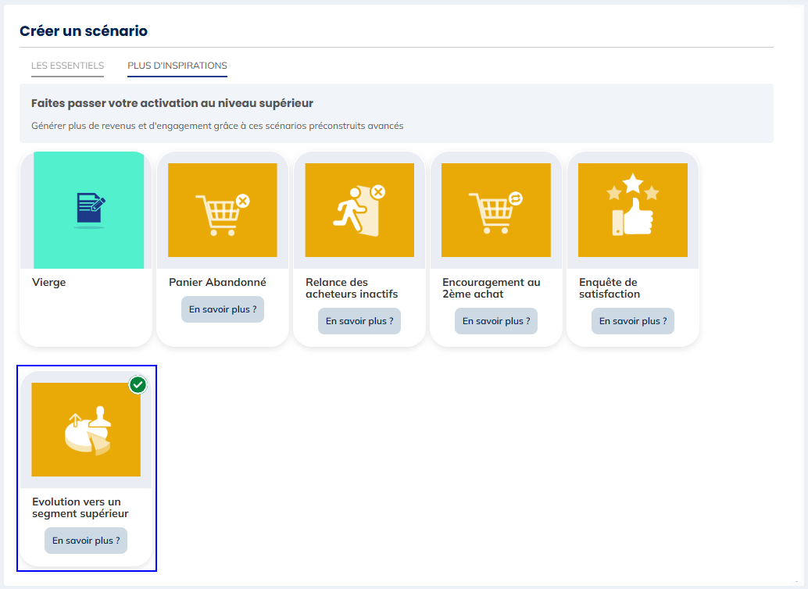The height and width of the screenshot is (589, 808).
Task: Click the Panier Abandonné title text
Action: tap(217, 283)
